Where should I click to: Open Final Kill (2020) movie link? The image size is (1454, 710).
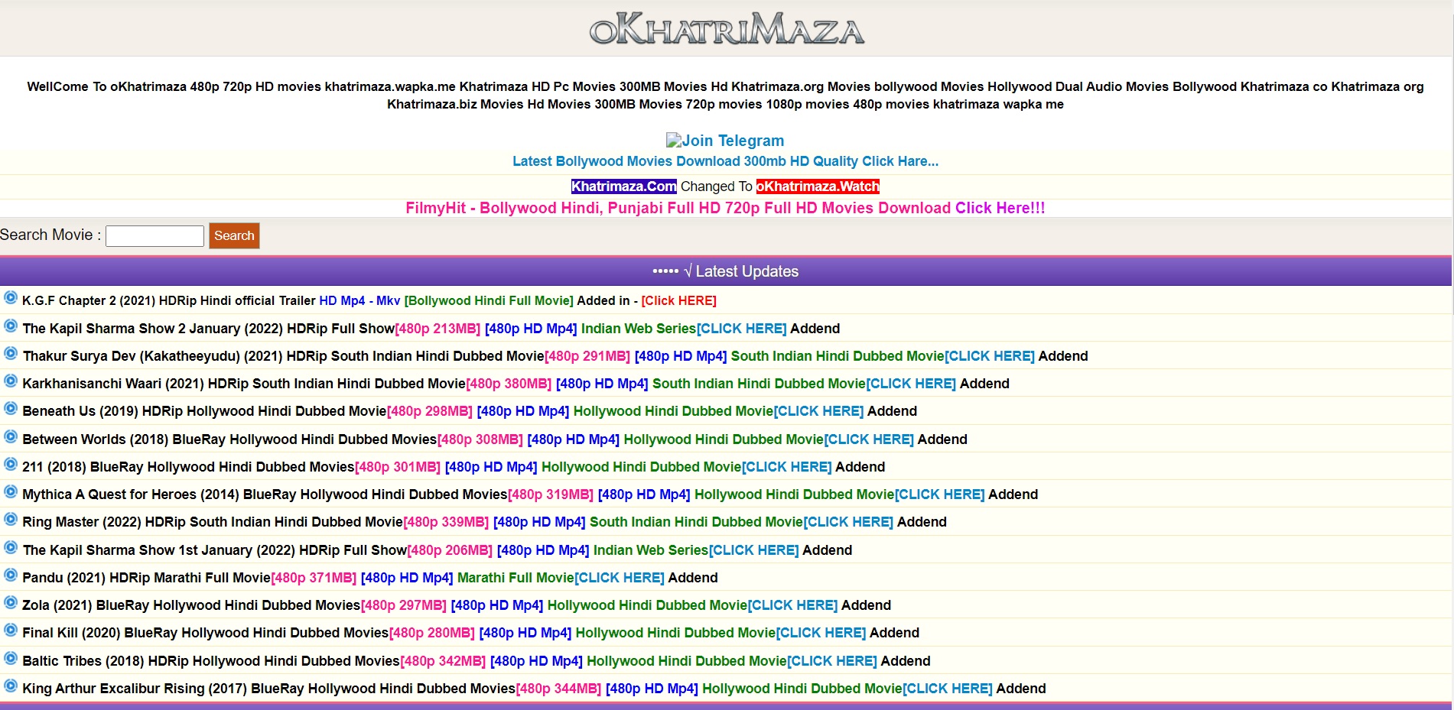coord(205,633)
